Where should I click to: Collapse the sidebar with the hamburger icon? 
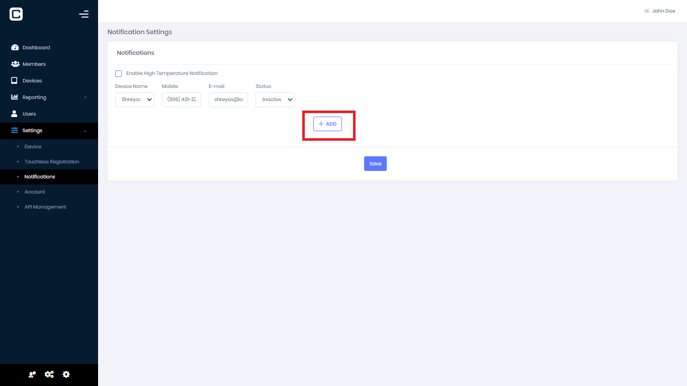[84, 14]
